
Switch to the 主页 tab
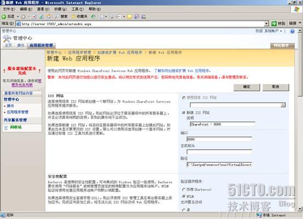click(8, 45)
